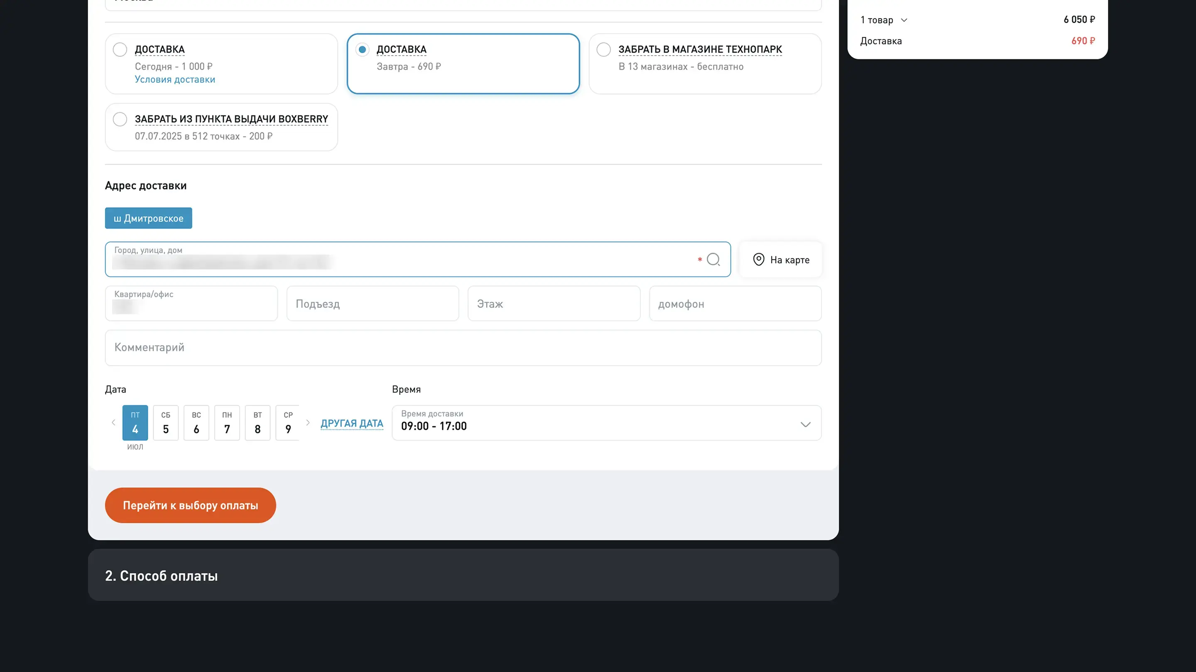Open the Условия доставки link
This screenshot has width=1196, height=672.
click(x=175, y=79)
